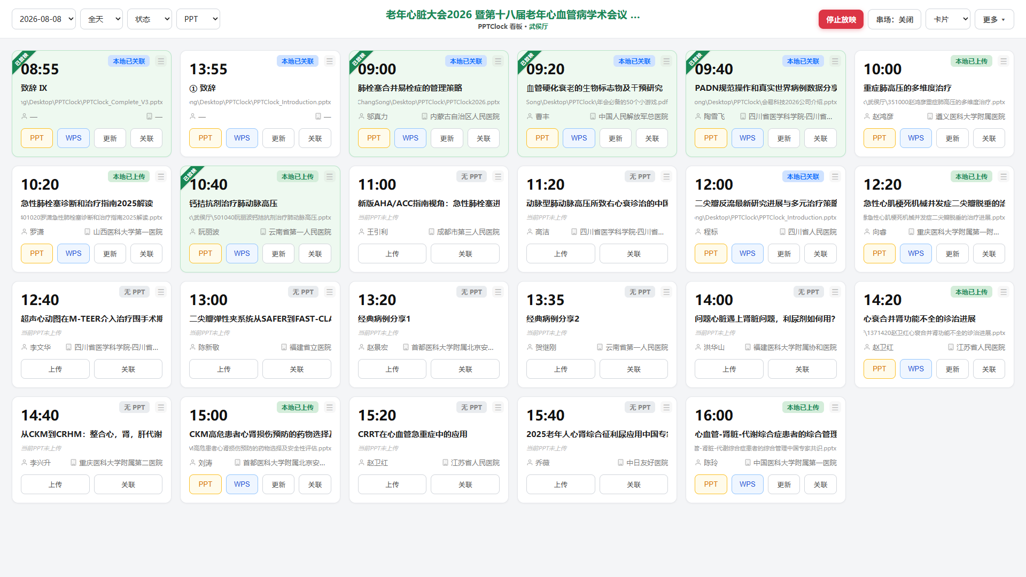
Task: Open hamburger menu on 13:20 card
Action: tap(498, 292)
